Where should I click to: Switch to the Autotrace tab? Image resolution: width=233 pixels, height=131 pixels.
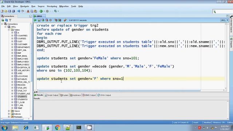75,95
